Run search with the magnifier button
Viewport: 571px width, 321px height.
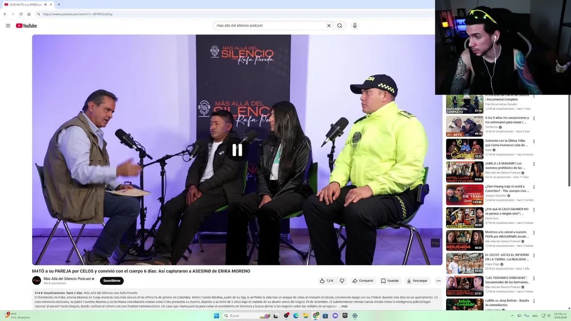[x=339, y=25]
